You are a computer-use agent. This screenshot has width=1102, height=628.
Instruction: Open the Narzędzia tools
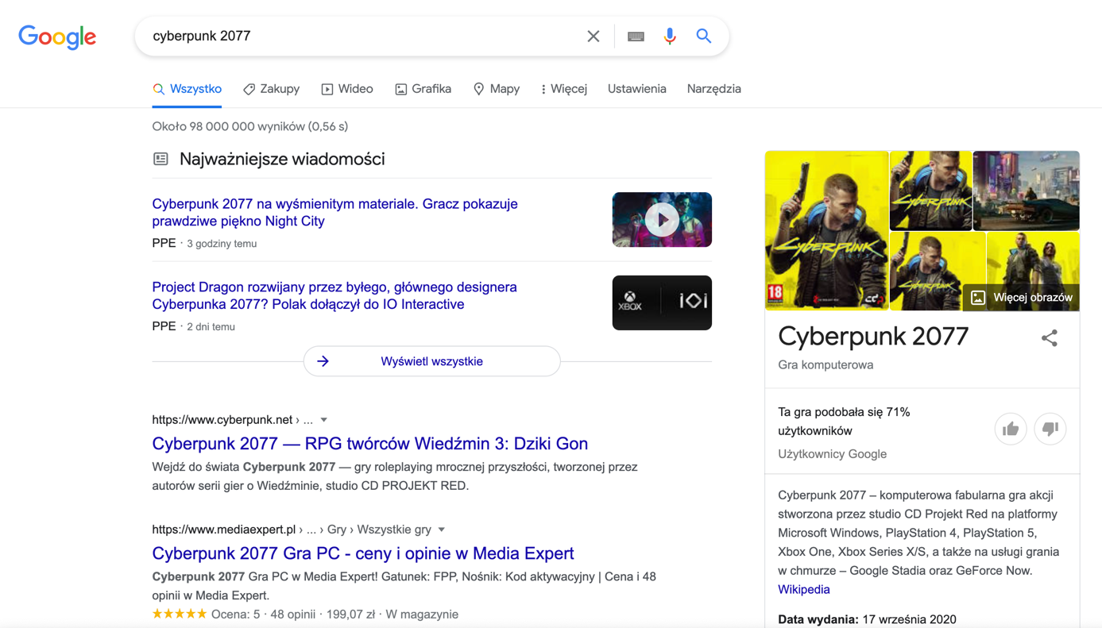click(x=714, y=89)
